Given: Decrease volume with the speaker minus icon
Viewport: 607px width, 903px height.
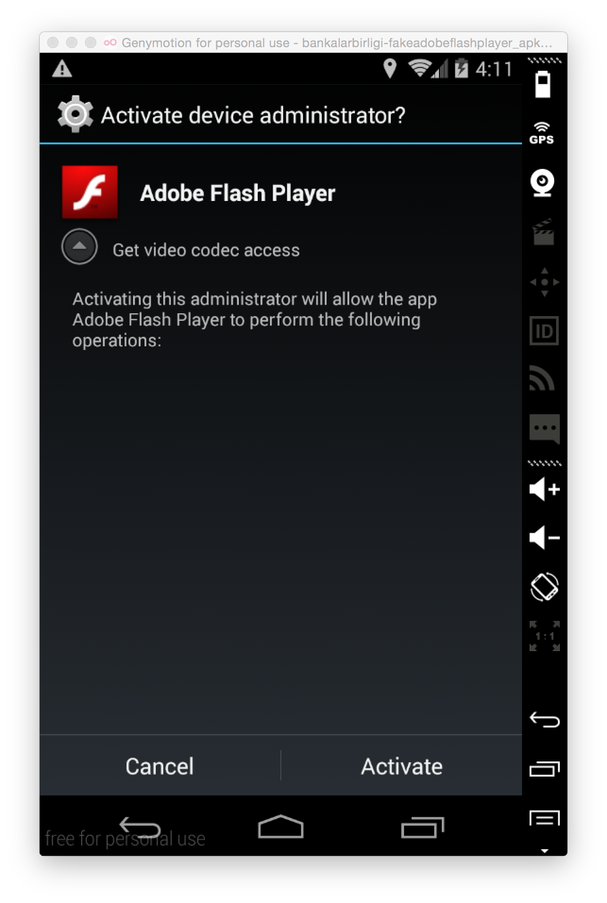Looking at the screenshot, I should [545, 537].
